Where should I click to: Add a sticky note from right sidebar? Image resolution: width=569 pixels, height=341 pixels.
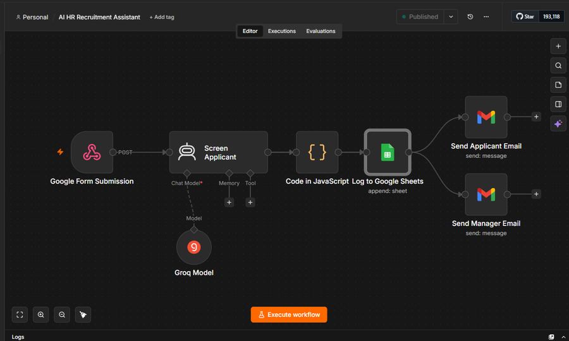click(558, 85)
